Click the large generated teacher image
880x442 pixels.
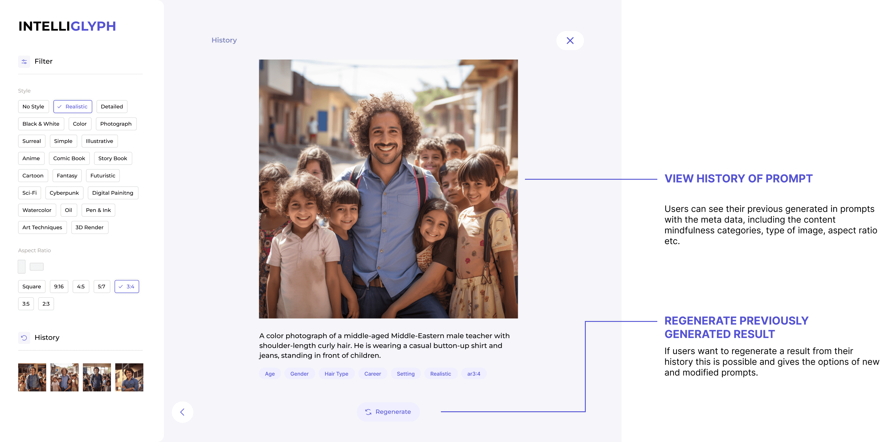388,189
